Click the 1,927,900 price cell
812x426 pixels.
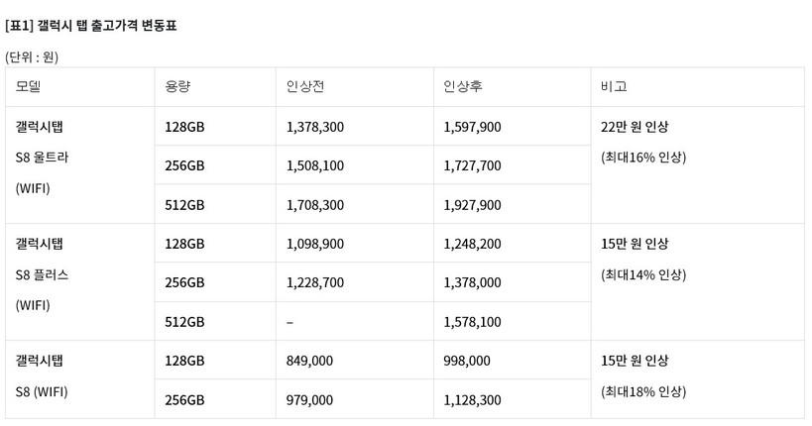click(472, 205)
